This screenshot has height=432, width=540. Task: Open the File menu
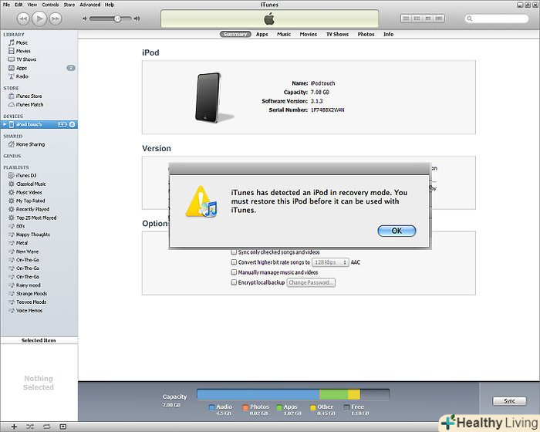tap(6, 5)
